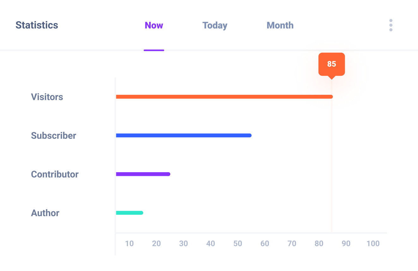The width and height of the screenshot is (418, 271).
Task: Click the Statistics heading
Action: 37,25
